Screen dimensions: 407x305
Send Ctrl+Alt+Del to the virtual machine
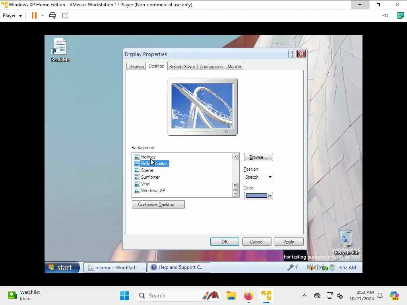click(52, 15)
